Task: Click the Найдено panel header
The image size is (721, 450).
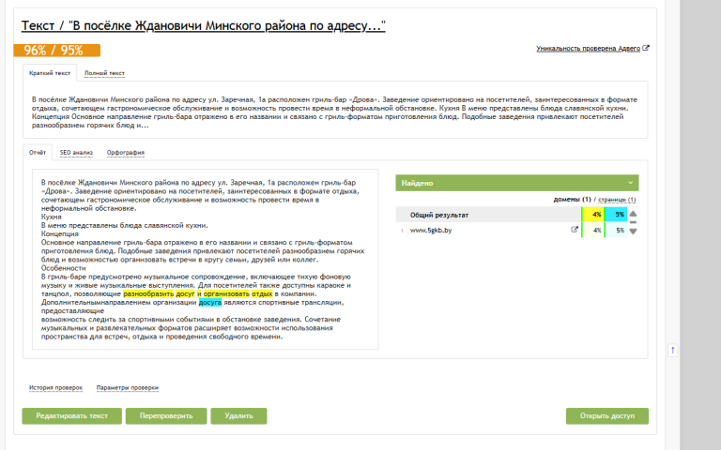Action: click(517, 183)
